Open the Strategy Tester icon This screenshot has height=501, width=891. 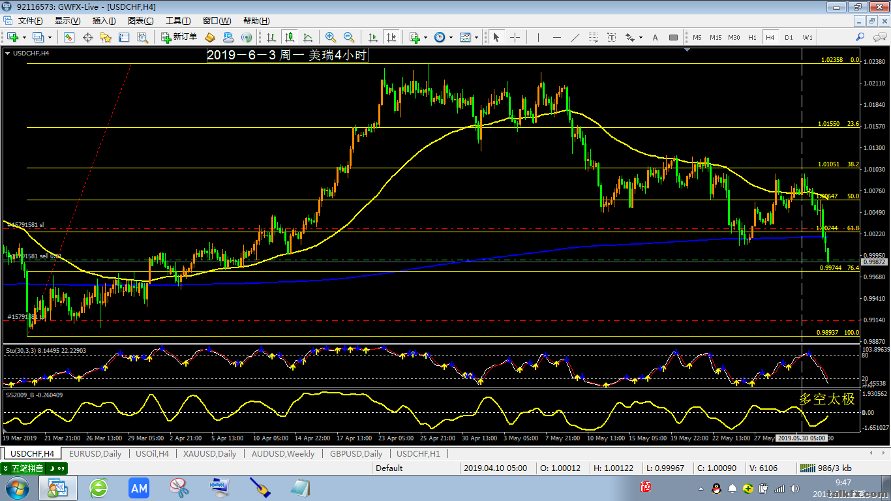click(142, 37)
